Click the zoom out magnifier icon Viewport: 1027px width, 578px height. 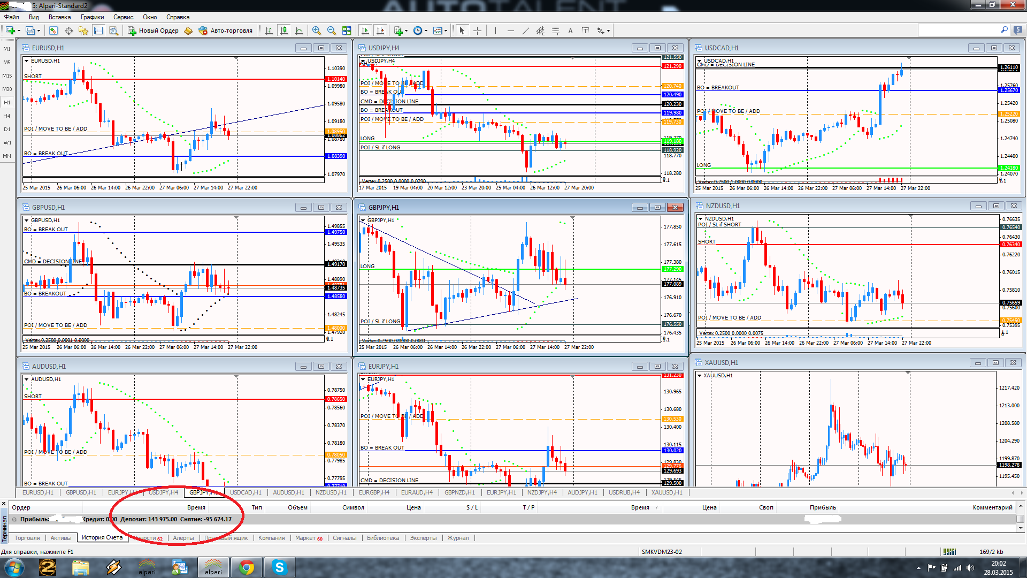point(332,31)
